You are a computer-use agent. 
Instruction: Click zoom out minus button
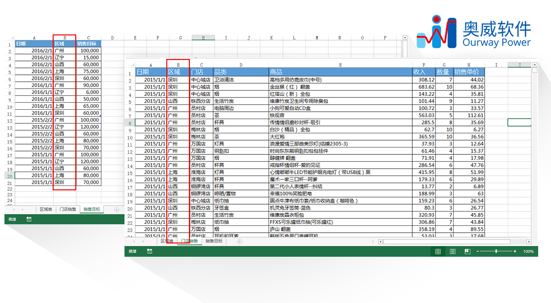[x=478, y=251]
